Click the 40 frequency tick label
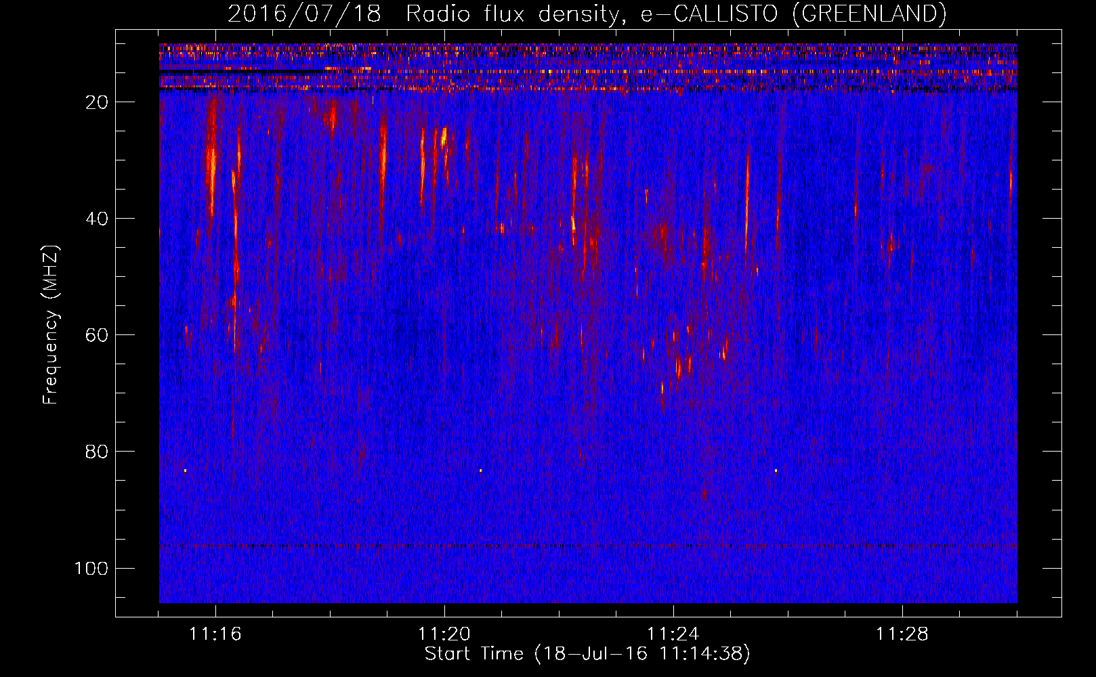The height and width of the screenshot is (677, 1096). tap(97, 219)
